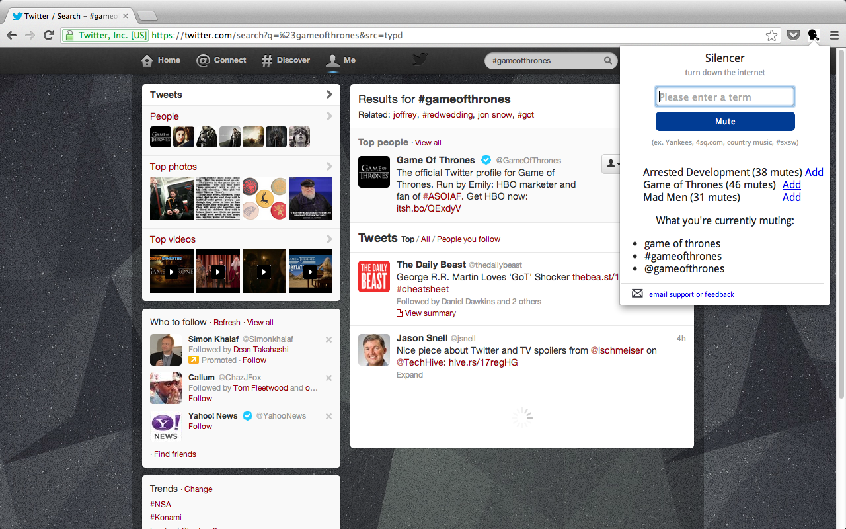Viewport: 846px width, 529px height.
Task: Click the Twitter bird logo
Action: tap(420, 60)
